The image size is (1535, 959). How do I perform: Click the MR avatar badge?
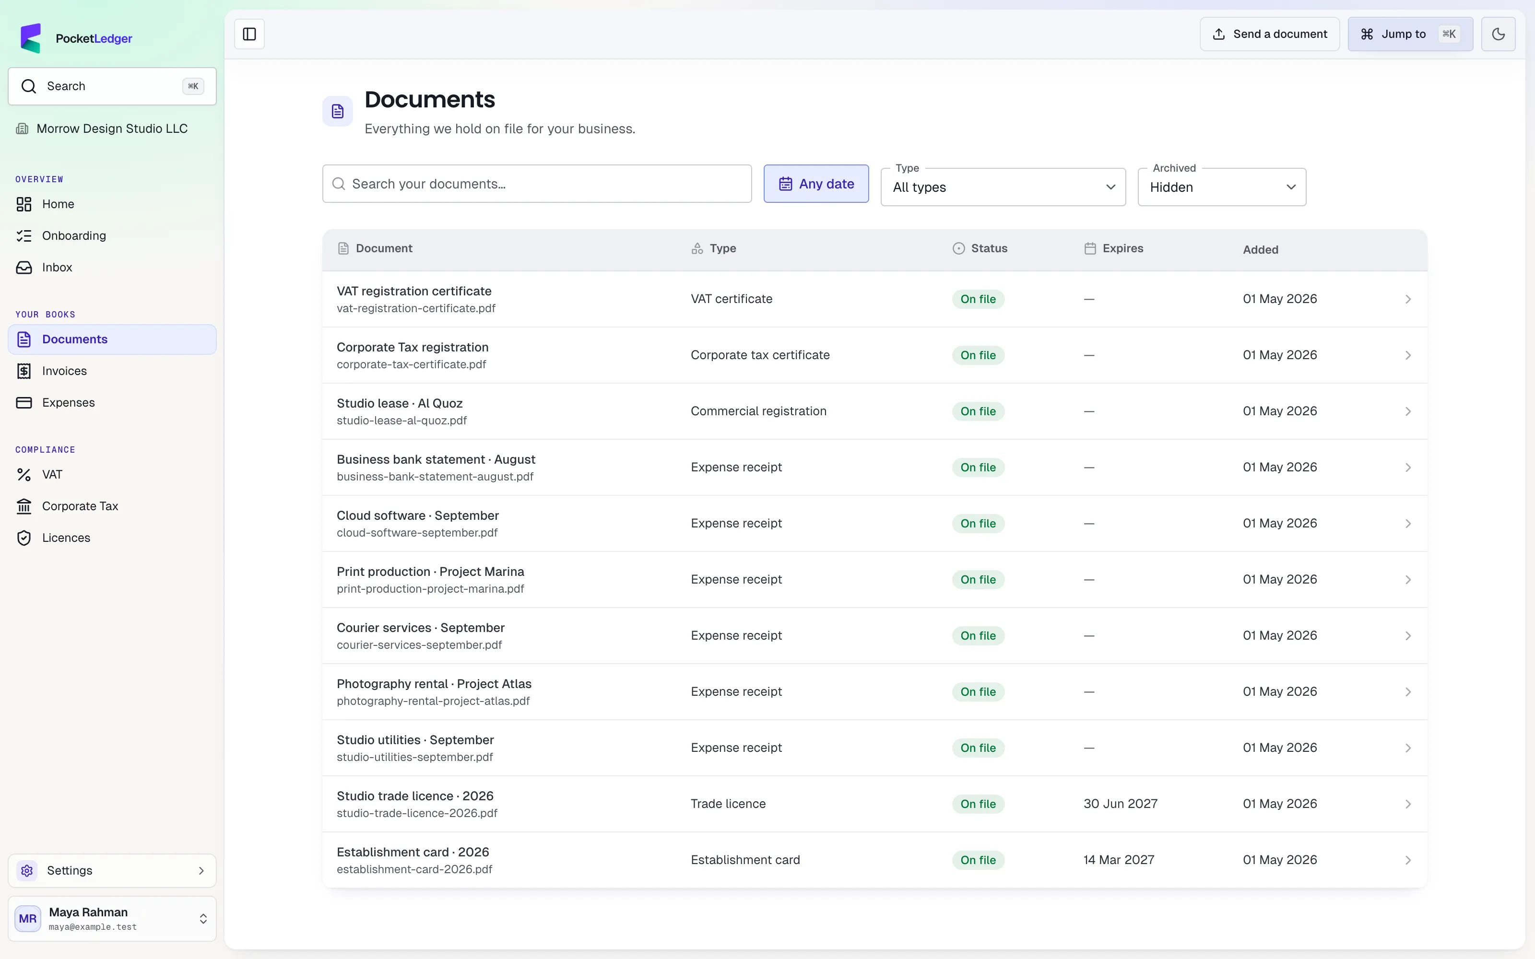(x=28, y=918)
